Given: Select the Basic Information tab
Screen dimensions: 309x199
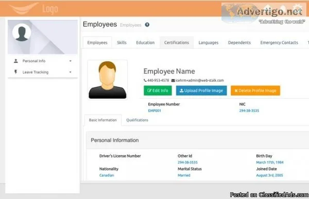Looking at the screenshot, I should point(102,120).
